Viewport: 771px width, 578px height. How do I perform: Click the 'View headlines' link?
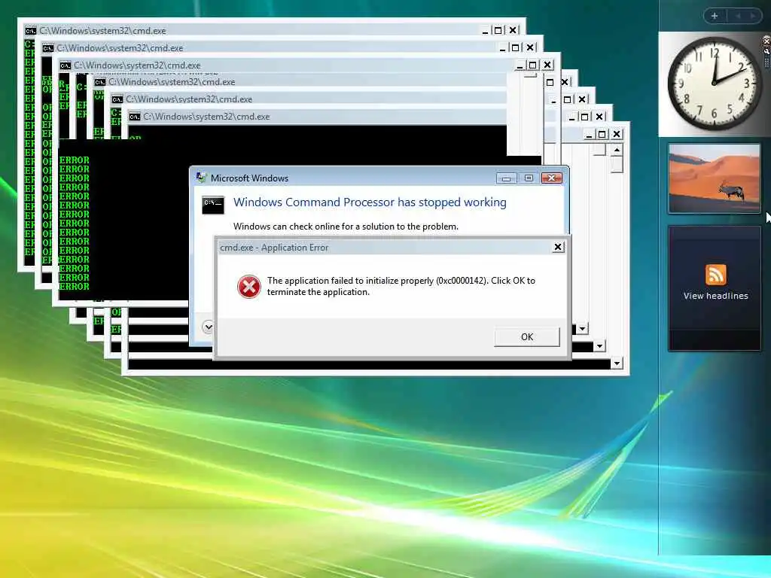(715, 296)
